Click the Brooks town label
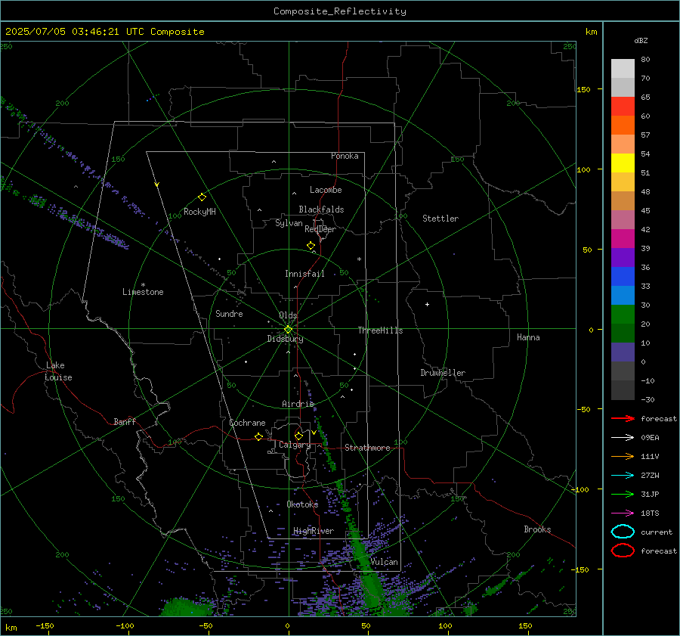Viewport: 680px width, 636px height. point(537,529)
